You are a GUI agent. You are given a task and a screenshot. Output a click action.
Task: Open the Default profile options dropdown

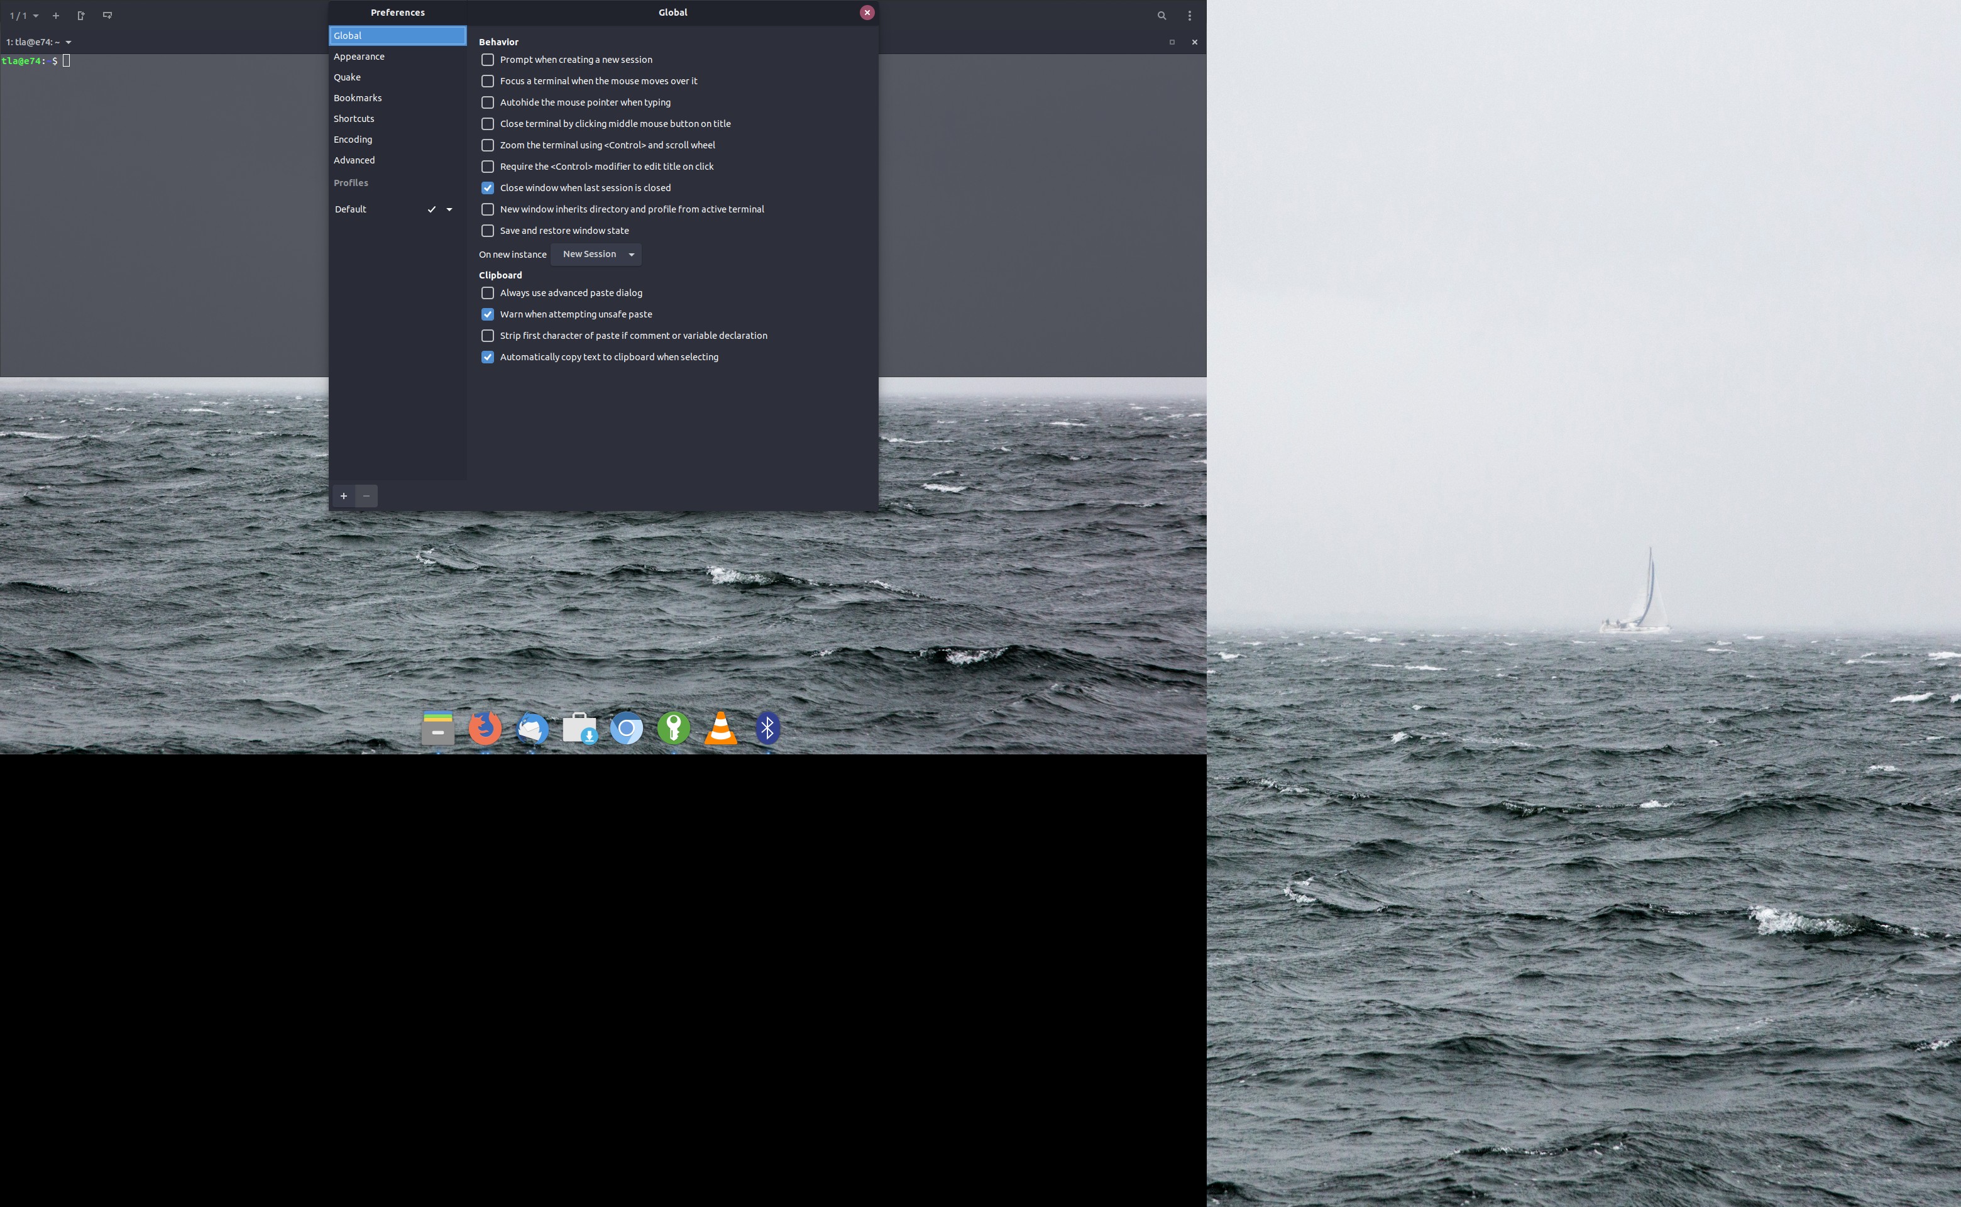pyautogui.click(x=449, y=209)
